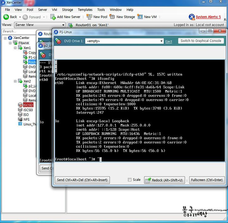The image size is (228, 223).
Task: Select the Xen2 host icon
Action: (x=20, y=81)
